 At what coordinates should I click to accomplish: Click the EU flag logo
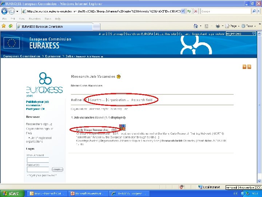(12, 43)
